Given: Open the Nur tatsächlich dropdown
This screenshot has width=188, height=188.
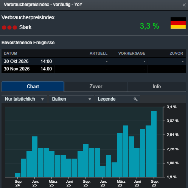Looking at the screenshot, I should tap(24, 99).
